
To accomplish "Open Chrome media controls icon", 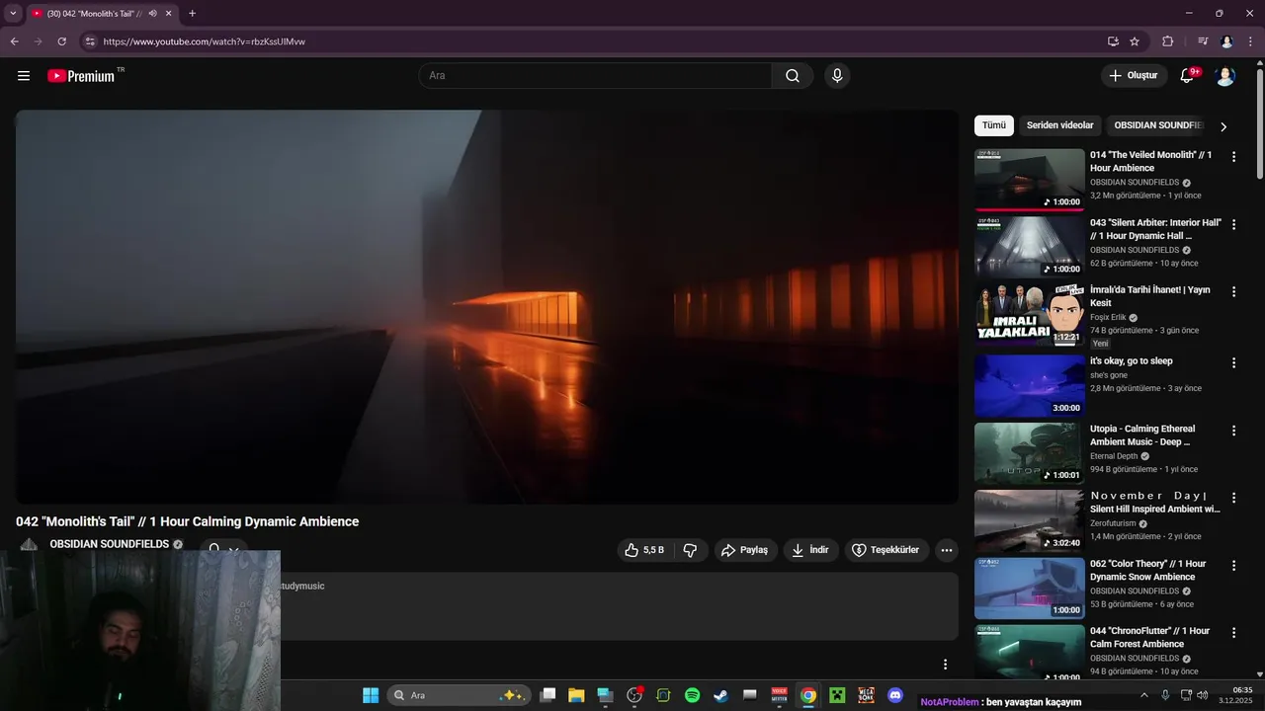I will 1203,41.
